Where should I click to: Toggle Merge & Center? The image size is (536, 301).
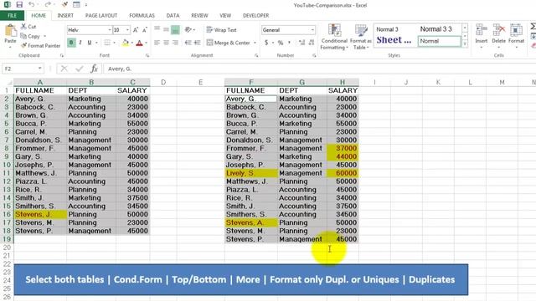click(x=229, y=43)
